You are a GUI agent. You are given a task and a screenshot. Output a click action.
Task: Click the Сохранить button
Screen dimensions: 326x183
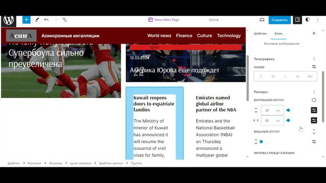[280, 20]
